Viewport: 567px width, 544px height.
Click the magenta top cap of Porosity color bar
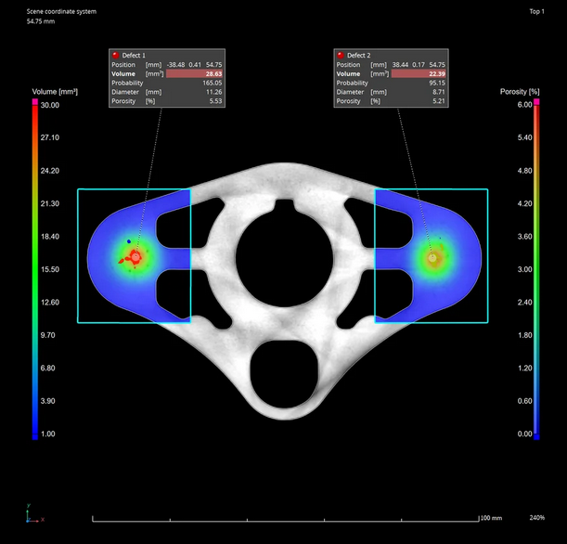coord(529,100)
